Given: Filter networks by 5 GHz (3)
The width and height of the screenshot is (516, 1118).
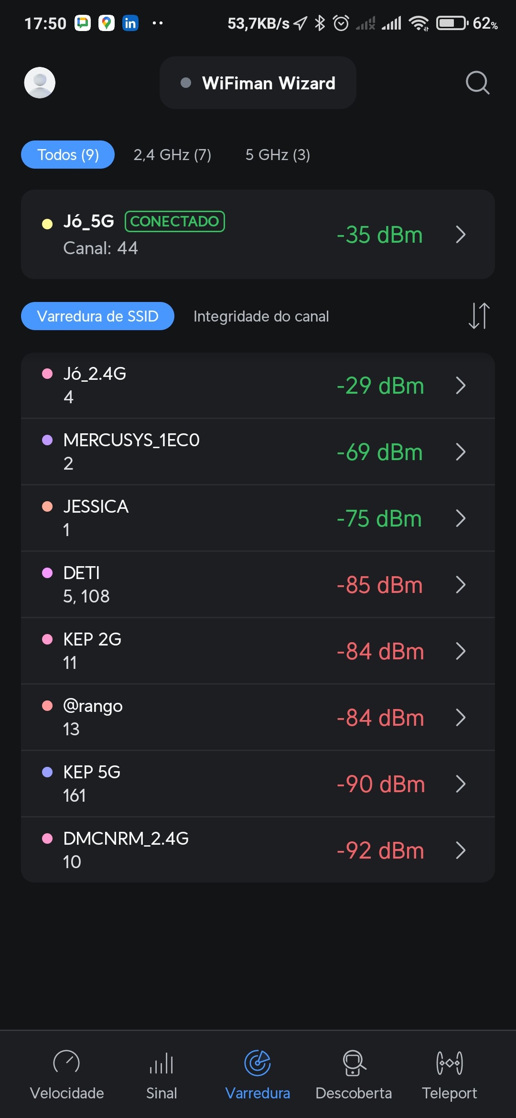Looking at the screenshot, I should [278, 155].
